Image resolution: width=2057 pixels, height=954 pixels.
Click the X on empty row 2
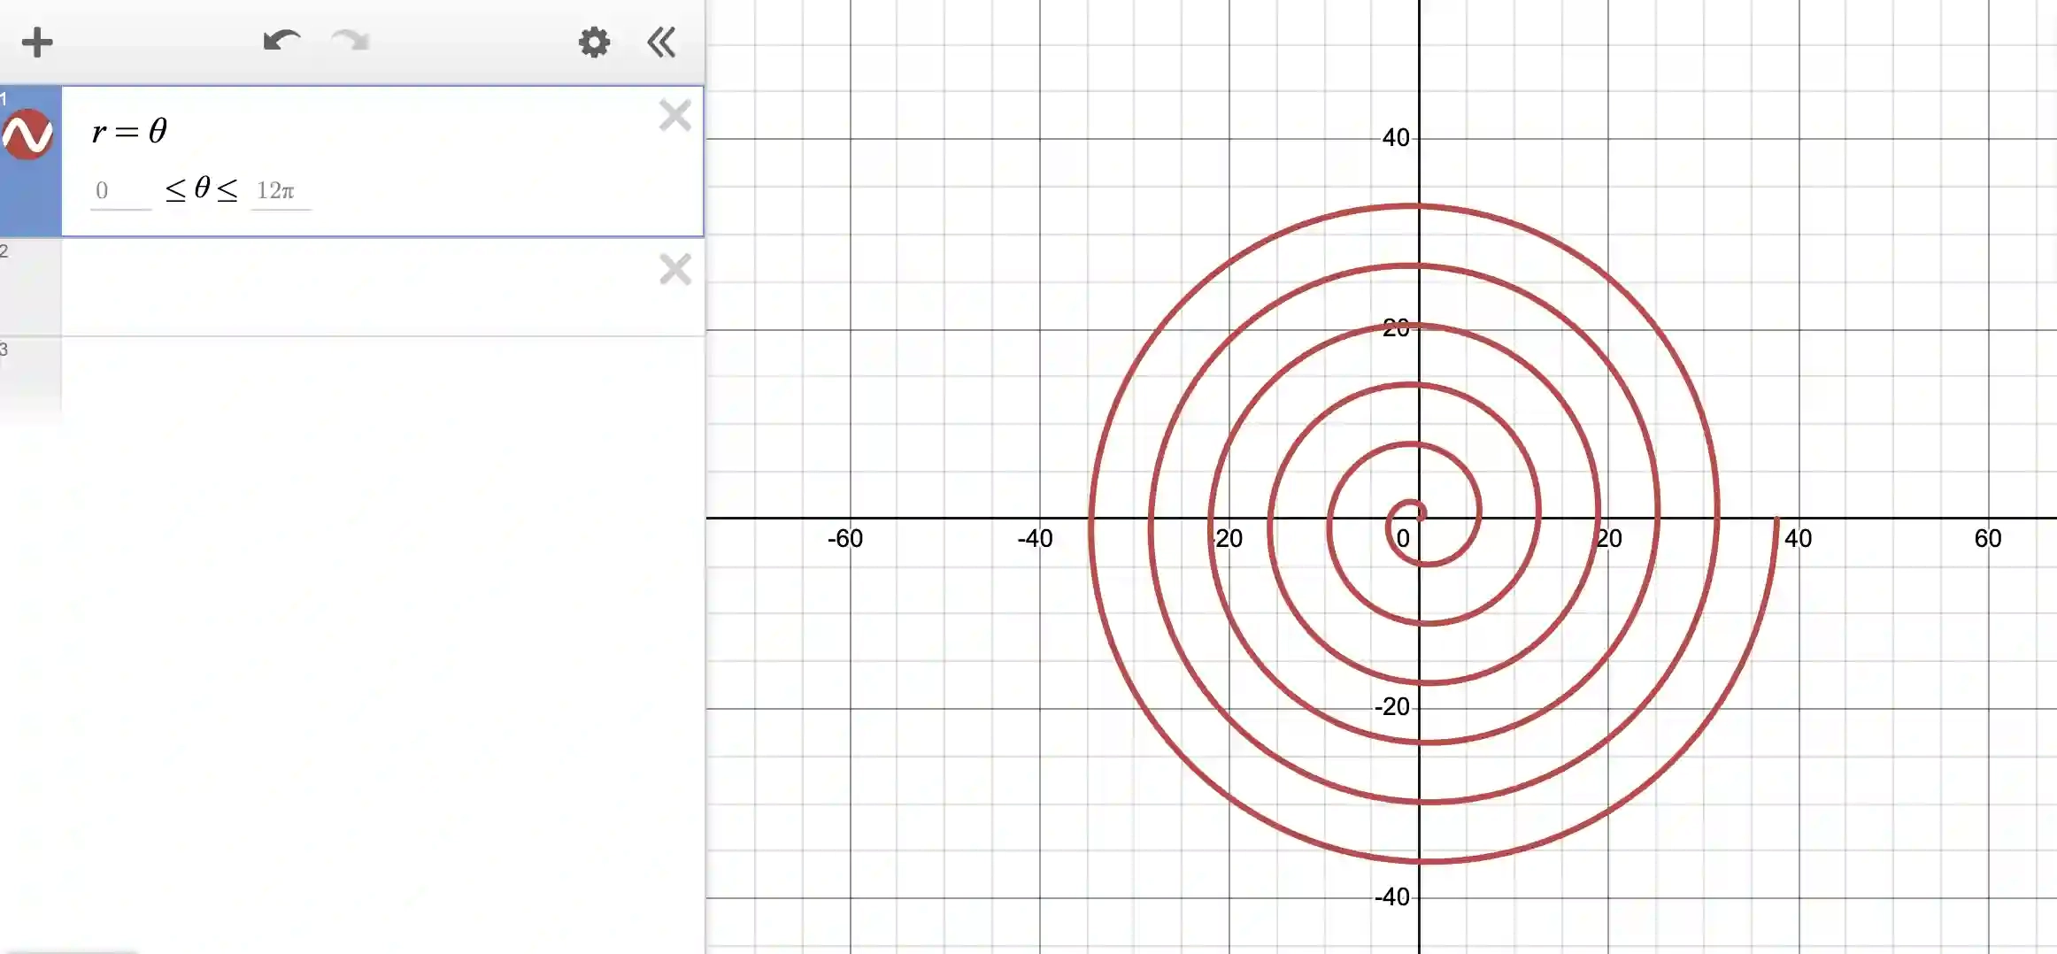tap(675, 270)
